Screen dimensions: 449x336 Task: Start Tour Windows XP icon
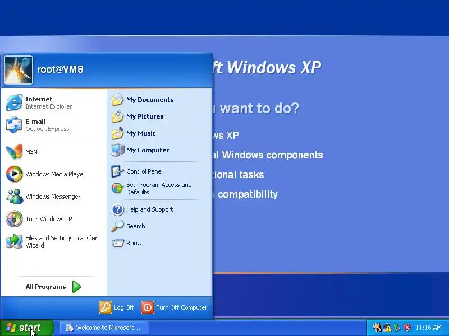14,219
